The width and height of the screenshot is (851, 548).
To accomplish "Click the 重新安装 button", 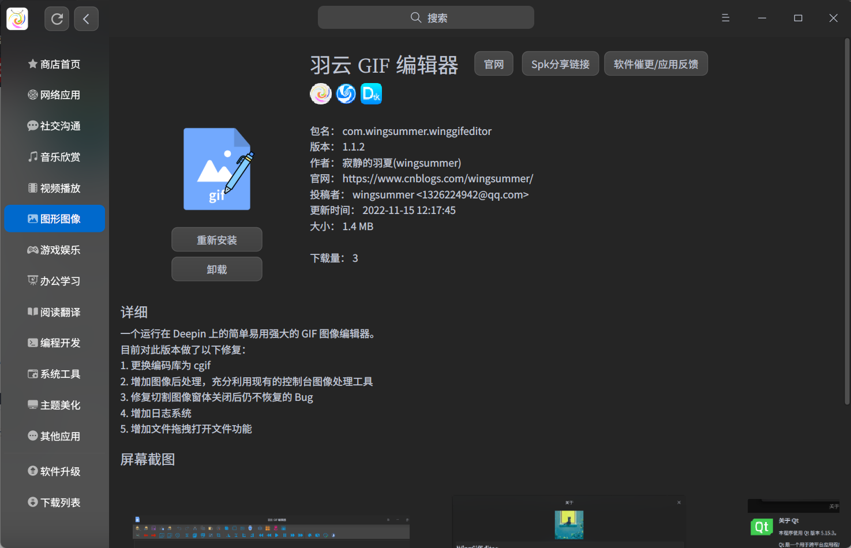I will point(217,240).
